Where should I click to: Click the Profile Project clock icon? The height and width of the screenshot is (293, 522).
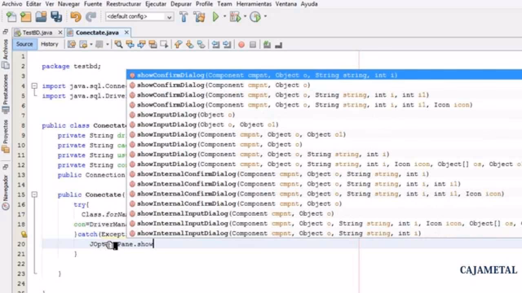tap(255, 17)
